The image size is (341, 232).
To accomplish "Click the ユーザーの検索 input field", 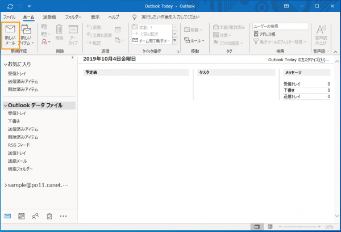I will (x=281, y=26).
